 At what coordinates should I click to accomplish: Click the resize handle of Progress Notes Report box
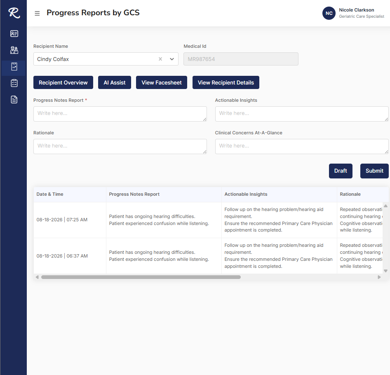tap(205, 120)
